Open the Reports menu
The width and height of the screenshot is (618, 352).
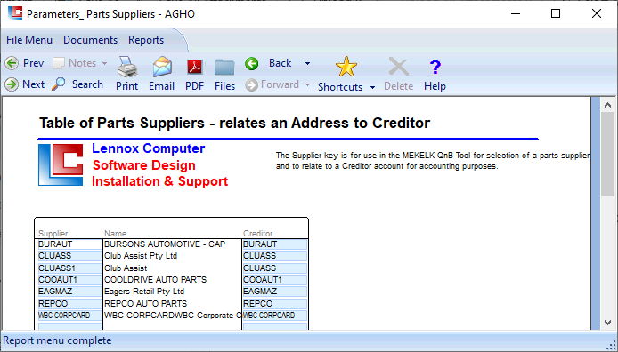pyautogui.click(x=146, y=40)
